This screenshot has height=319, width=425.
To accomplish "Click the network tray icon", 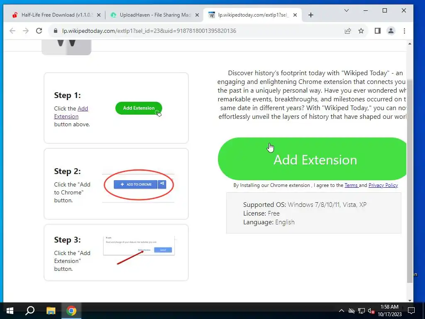I will (x=361, y=311).
